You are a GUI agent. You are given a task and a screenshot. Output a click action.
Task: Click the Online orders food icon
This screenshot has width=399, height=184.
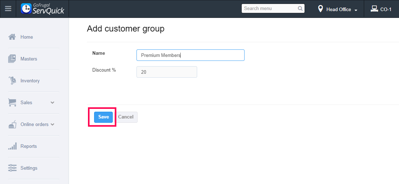(12, 124)
